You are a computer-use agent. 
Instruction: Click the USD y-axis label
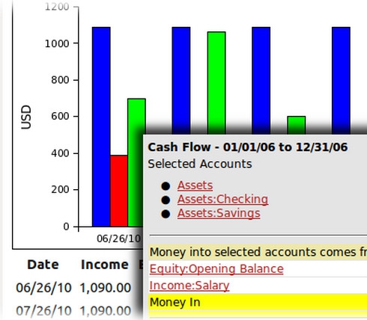click(x=26, y=117)
